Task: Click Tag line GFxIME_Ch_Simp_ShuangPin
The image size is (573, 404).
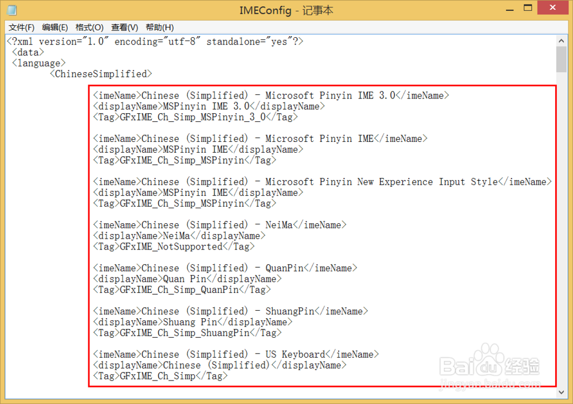Action: (187, 333)
